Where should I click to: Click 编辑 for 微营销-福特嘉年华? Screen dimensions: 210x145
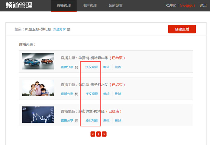(106, 67)
